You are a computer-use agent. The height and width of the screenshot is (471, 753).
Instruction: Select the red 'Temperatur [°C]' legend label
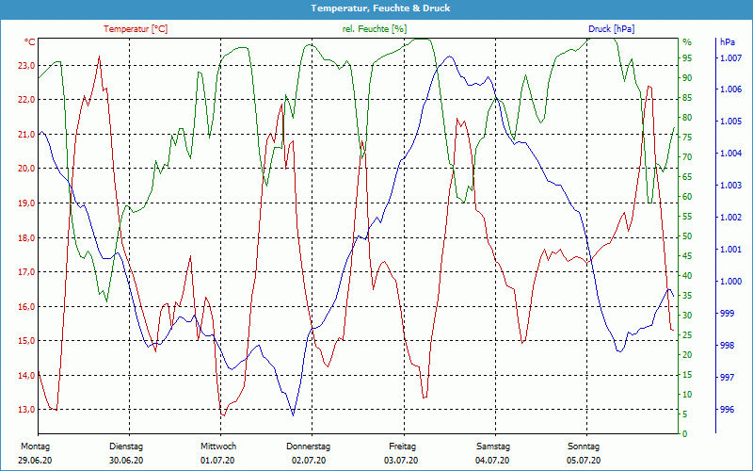click(x=136, y=29)
